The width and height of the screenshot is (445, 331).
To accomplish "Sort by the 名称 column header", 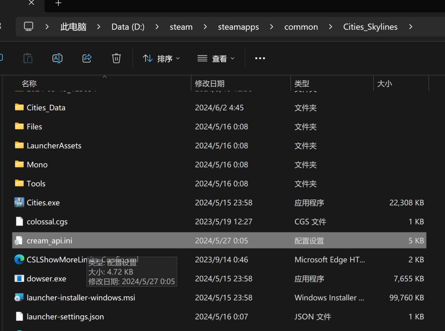I will (29, 84).
